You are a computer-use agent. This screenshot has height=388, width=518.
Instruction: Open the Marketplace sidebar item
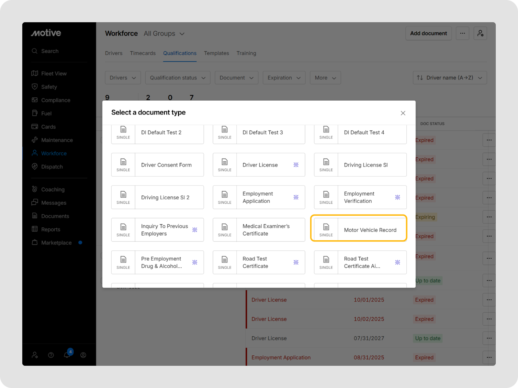coord(56,243)
